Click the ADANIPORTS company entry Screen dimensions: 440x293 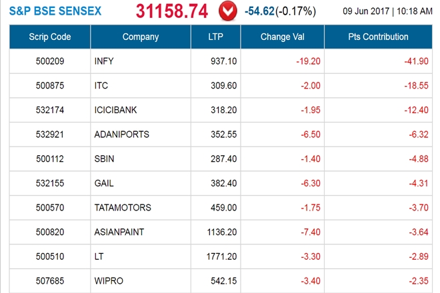[122, 135]
